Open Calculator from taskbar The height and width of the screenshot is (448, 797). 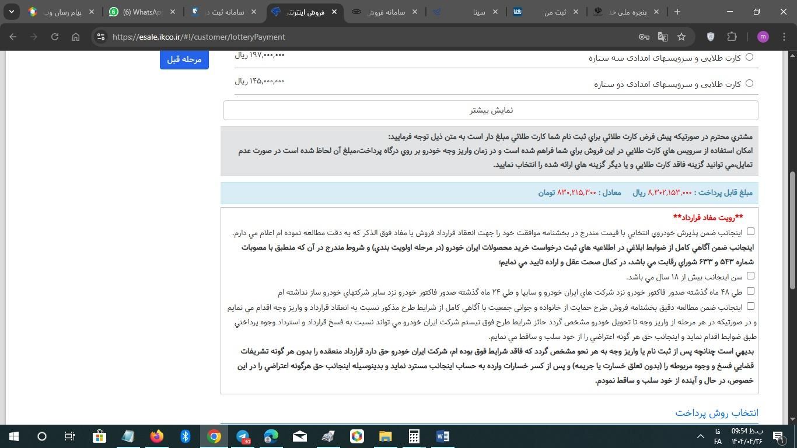click(x=414, y=436)
